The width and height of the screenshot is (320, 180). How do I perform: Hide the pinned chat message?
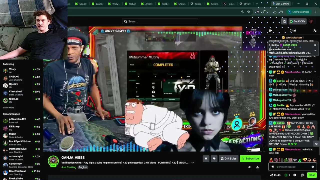[x=315, y=45]
